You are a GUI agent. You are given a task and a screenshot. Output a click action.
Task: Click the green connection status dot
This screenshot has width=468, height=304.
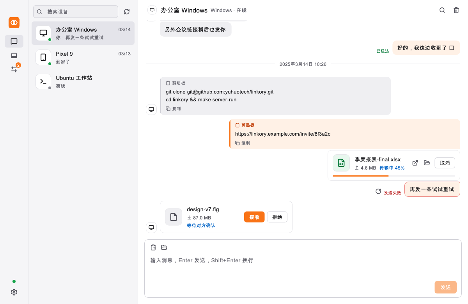click(14, 281)
